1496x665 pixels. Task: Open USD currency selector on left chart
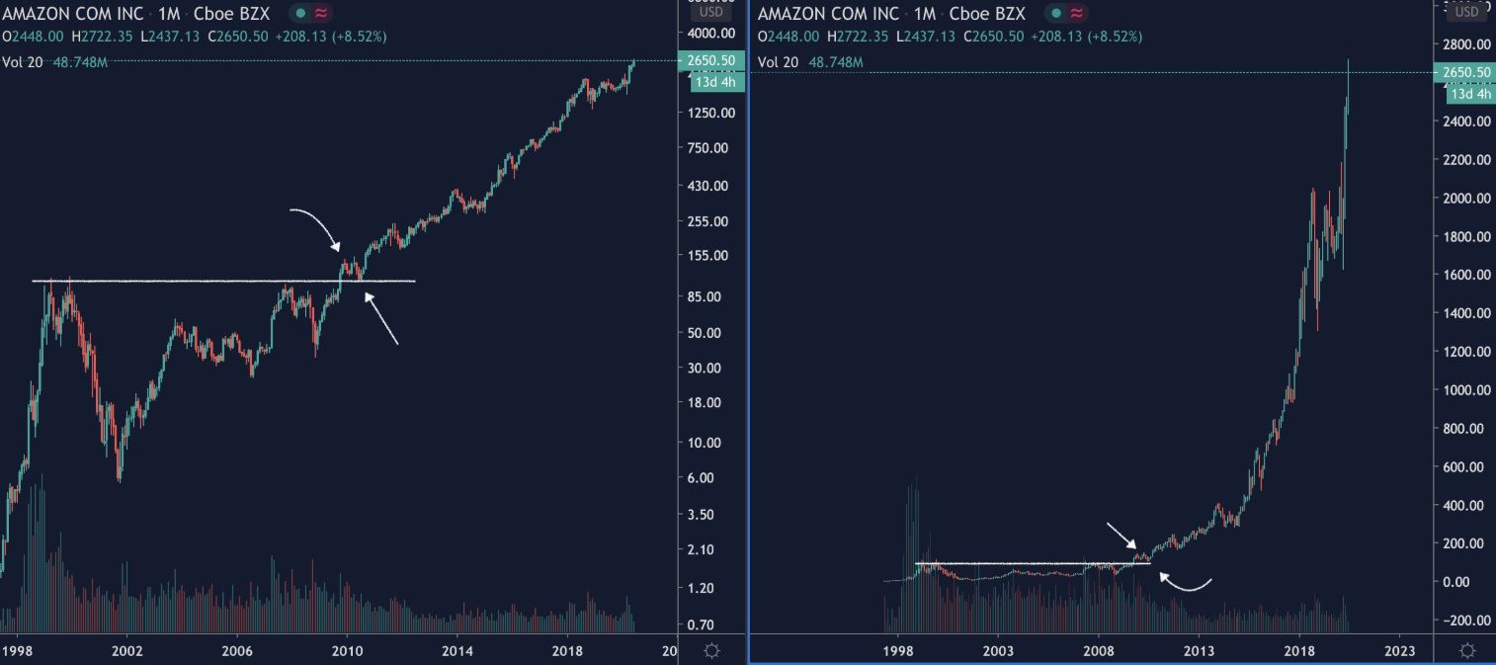click(711, 13)
